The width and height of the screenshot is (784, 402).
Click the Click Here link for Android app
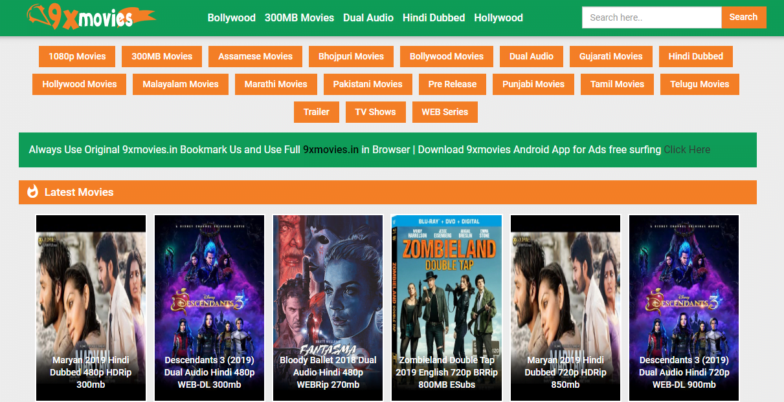687,149
